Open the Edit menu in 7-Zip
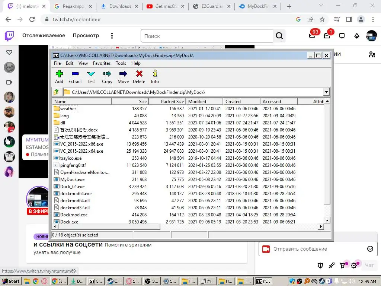 [x=70, y=63]
